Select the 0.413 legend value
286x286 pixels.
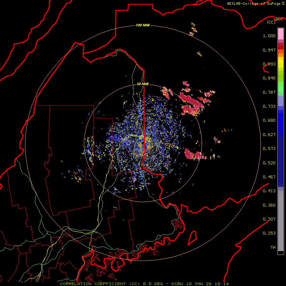coord(269,191)
